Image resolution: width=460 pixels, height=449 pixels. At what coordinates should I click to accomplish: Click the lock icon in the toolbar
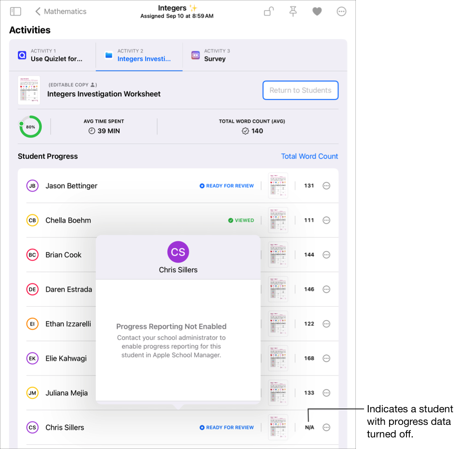pos(269,11)
